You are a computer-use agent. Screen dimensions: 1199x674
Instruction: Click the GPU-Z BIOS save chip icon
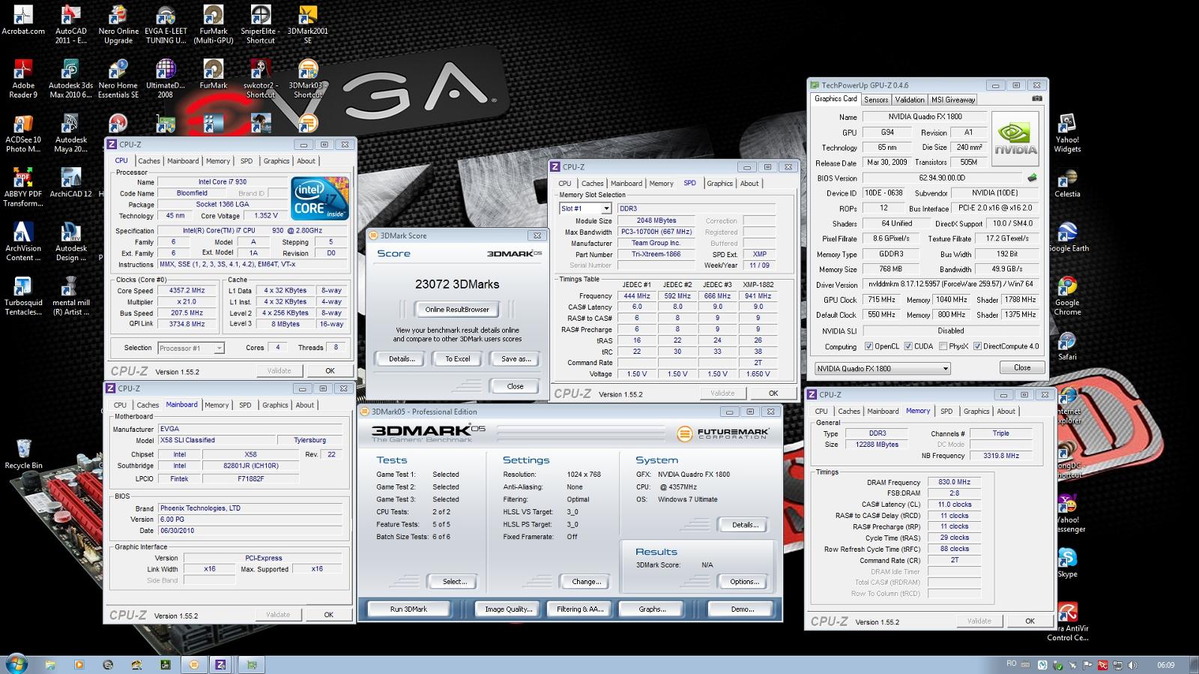(x=1032, y=178)
